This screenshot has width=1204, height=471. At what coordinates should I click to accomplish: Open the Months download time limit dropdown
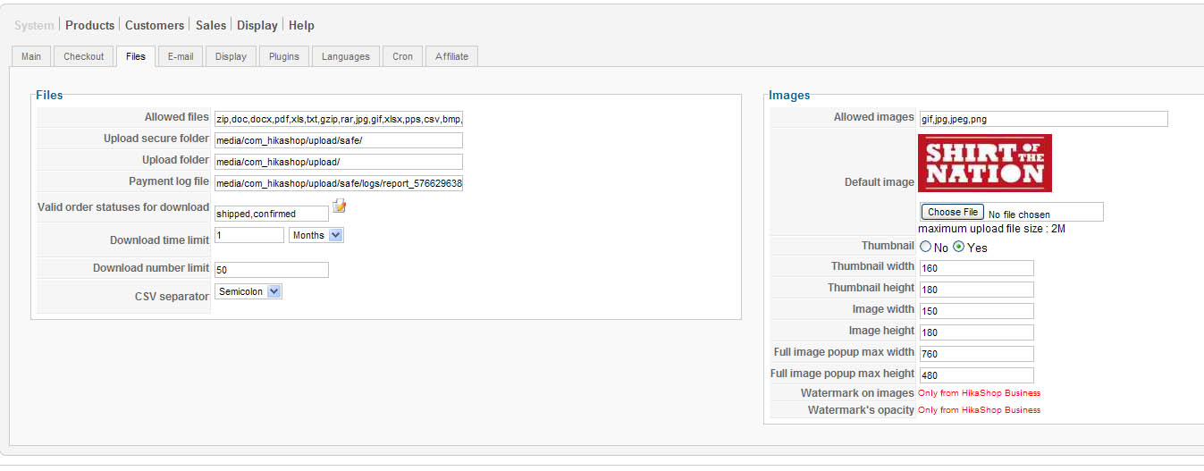click(316, 235)
